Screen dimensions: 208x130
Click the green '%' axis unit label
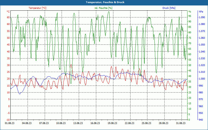click(190, 12)
